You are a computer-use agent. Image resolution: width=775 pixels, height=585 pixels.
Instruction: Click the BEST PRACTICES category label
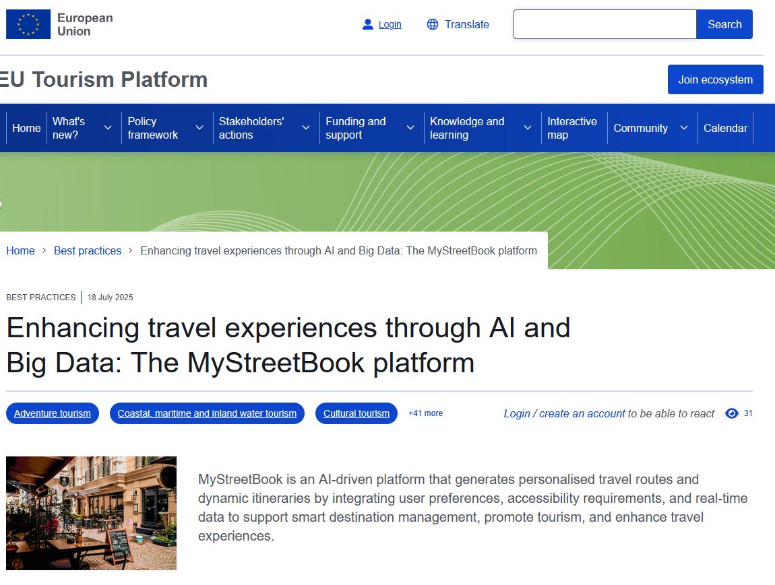tap(40, 297)
